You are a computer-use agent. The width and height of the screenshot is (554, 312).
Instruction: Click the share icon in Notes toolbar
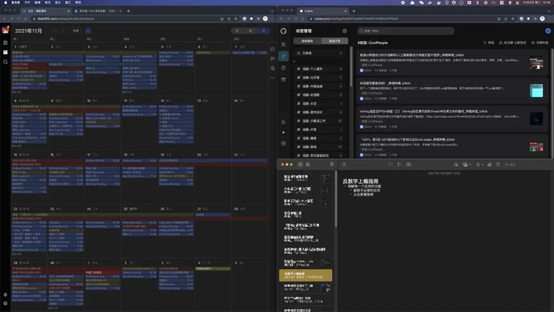[498, 164]
